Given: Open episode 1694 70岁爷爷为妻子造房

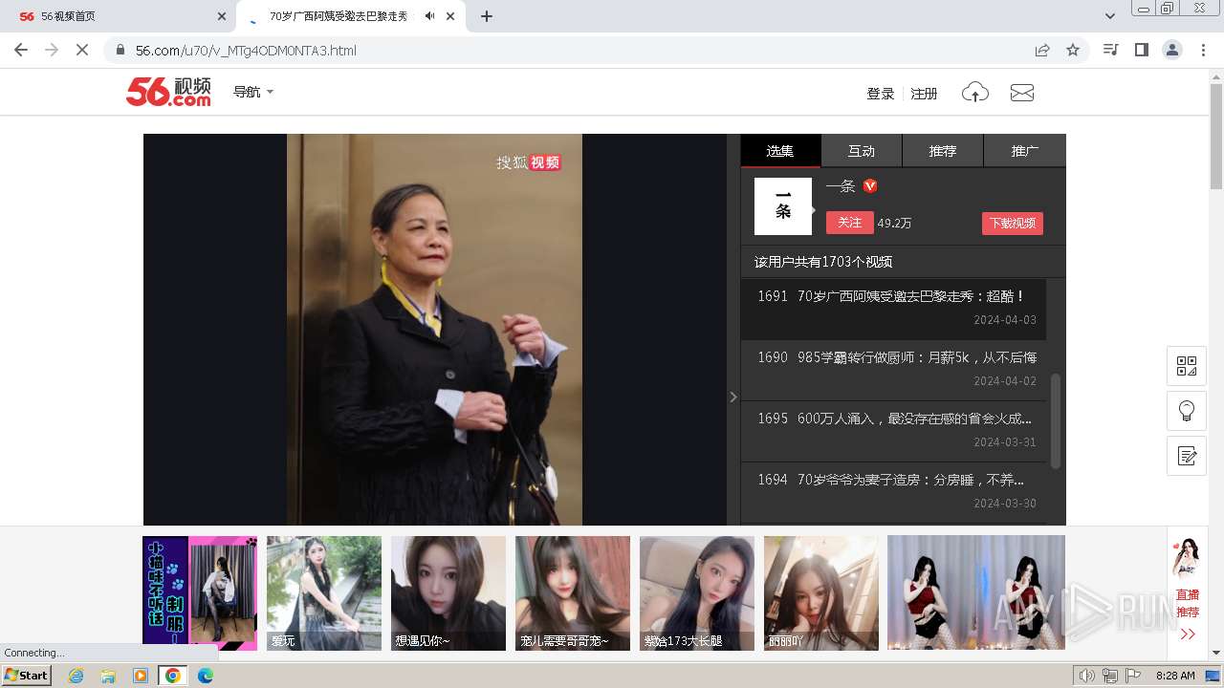Looking at the screenshot, I should coord(893,492).
